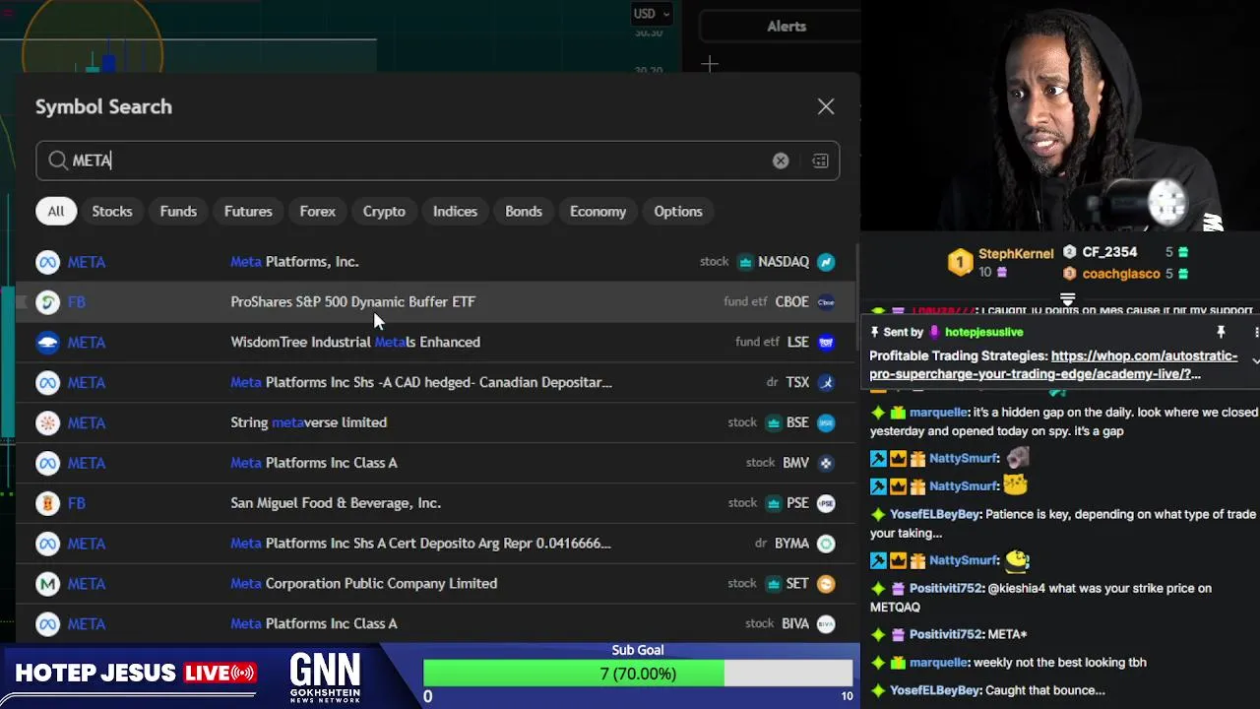Select Meta Platforms Class A BMV result
The height and width of the screenshot is (709, 1260).
click(435, 463)
